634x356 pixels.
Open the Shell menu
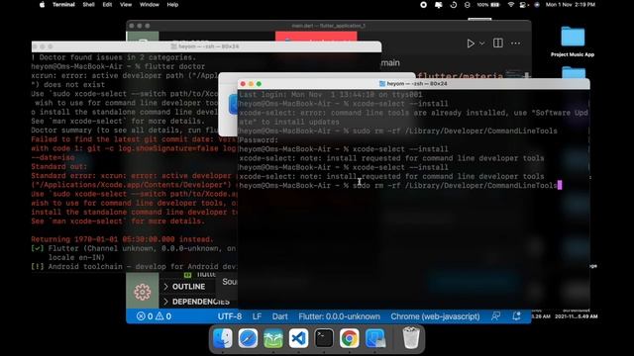(x=88, y=5)
